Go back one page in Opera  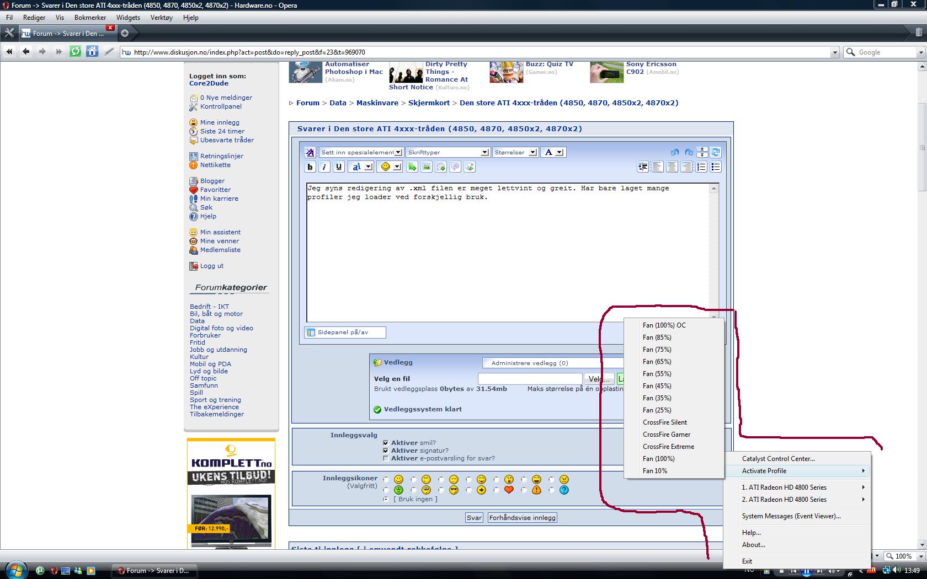pyautogui.click(x=26, y=52)
